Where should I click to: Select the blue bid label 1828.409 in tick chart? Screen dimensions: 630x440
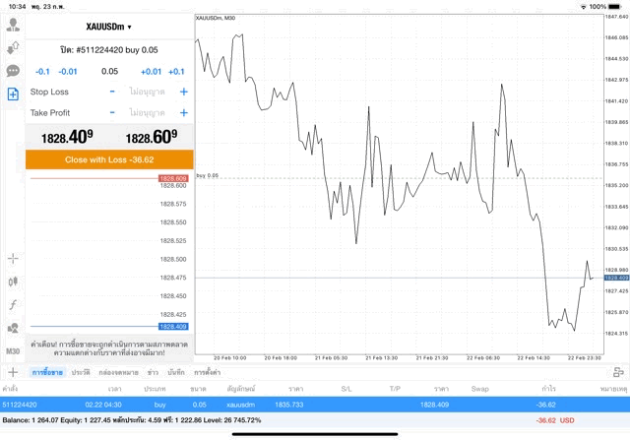pos(173,326)
